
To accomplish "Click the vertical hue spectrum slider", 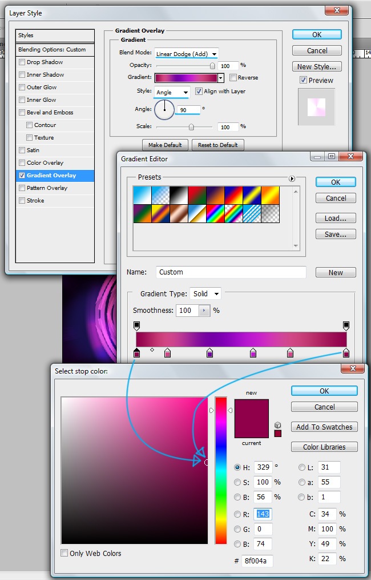I will (221, 471).
